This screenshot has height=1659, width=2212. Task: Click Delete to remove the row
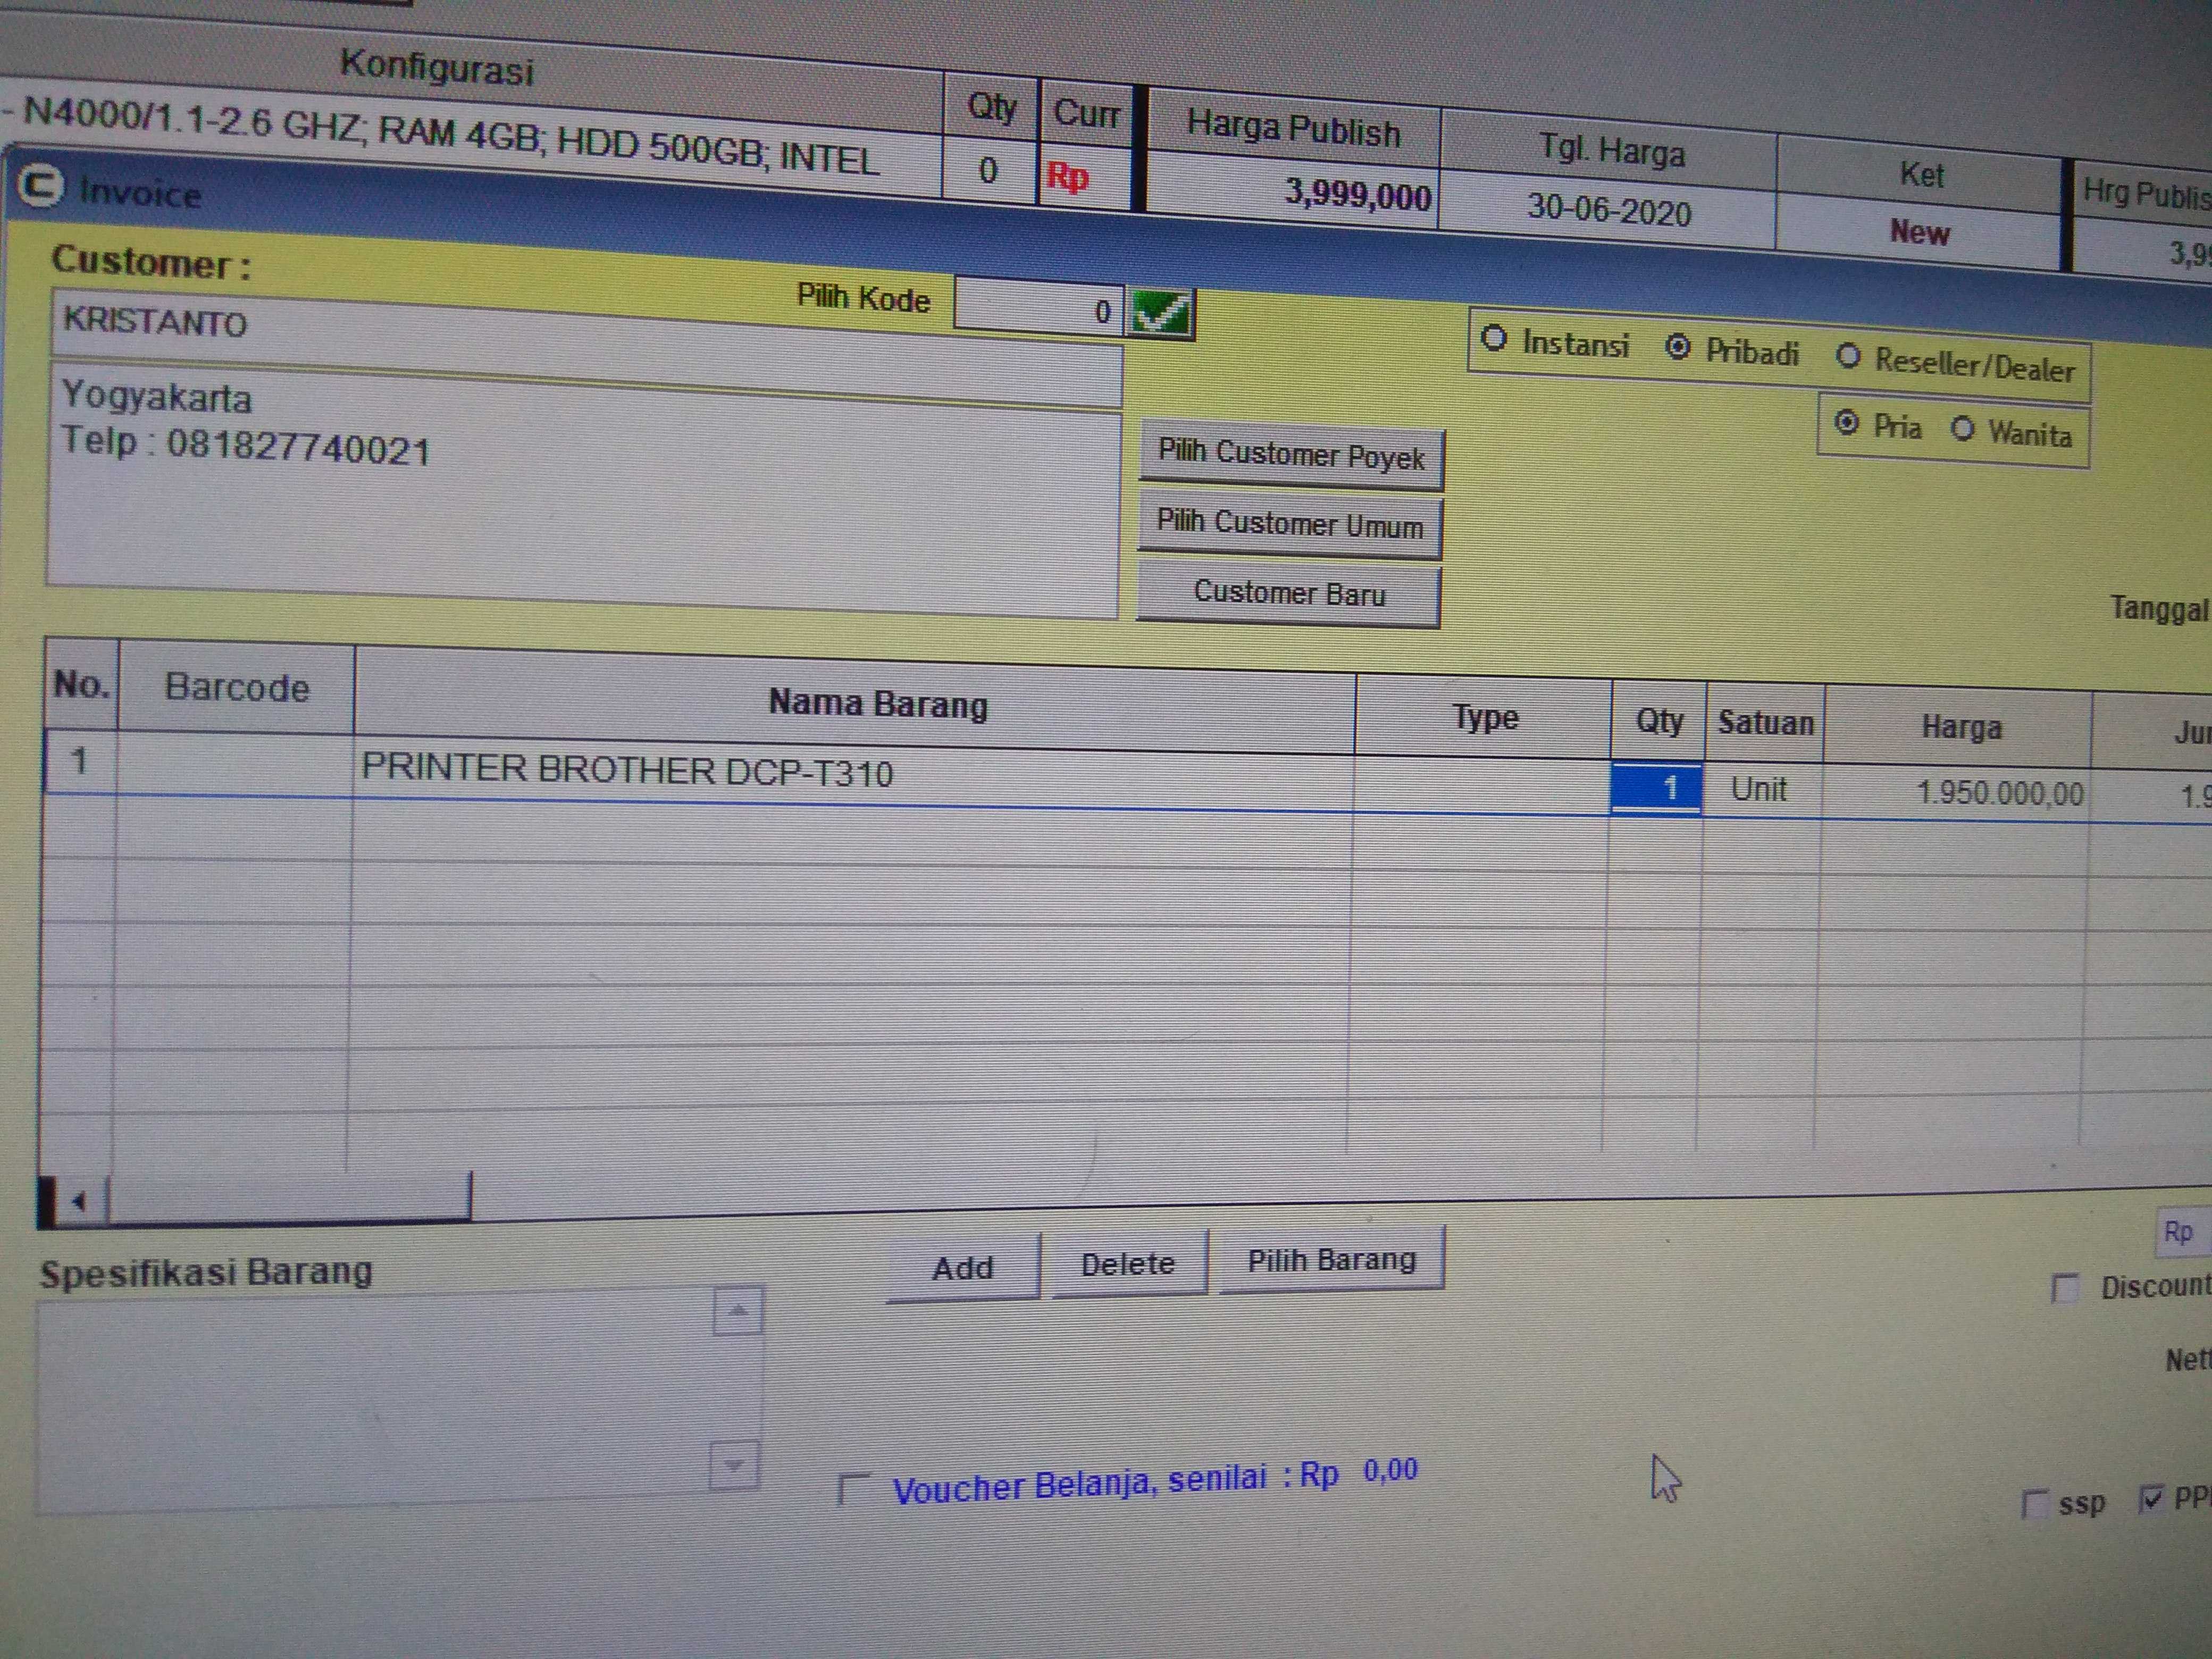tap(1128, 1264)
